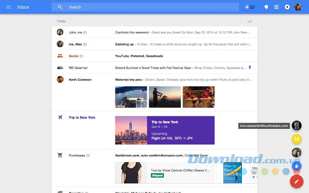Open the hamburger main menu

(8, 7)
